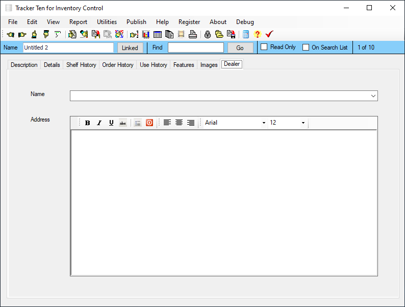Screen dimensions: 405x307
Task: Expand the dealer Name combo box
Action: tap(373, 96)
